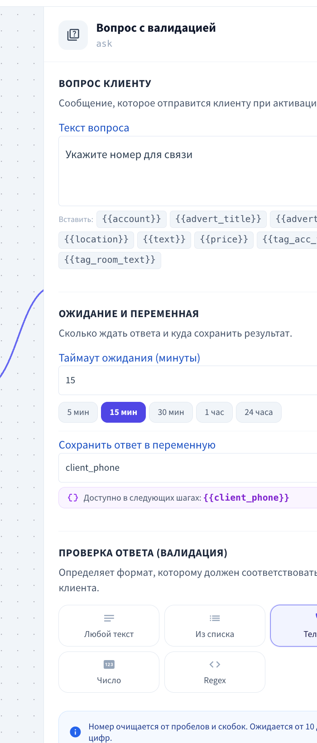
Task: Choose the Из списка validation option
Action: (215, 626)
